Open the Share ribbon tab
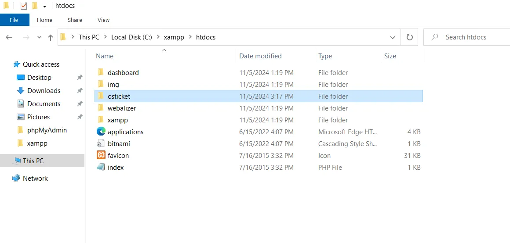This screenshot has width=510, height=243. pyautogui.click(x=75, y=20)
